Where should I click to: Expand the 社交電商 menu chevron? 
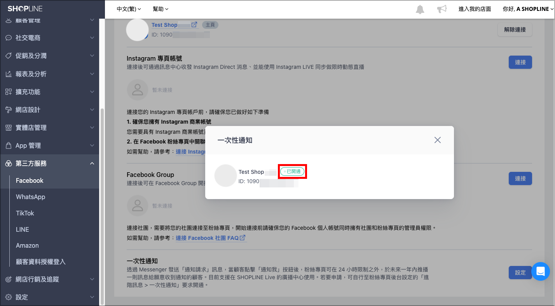click(x=92, y=38)
